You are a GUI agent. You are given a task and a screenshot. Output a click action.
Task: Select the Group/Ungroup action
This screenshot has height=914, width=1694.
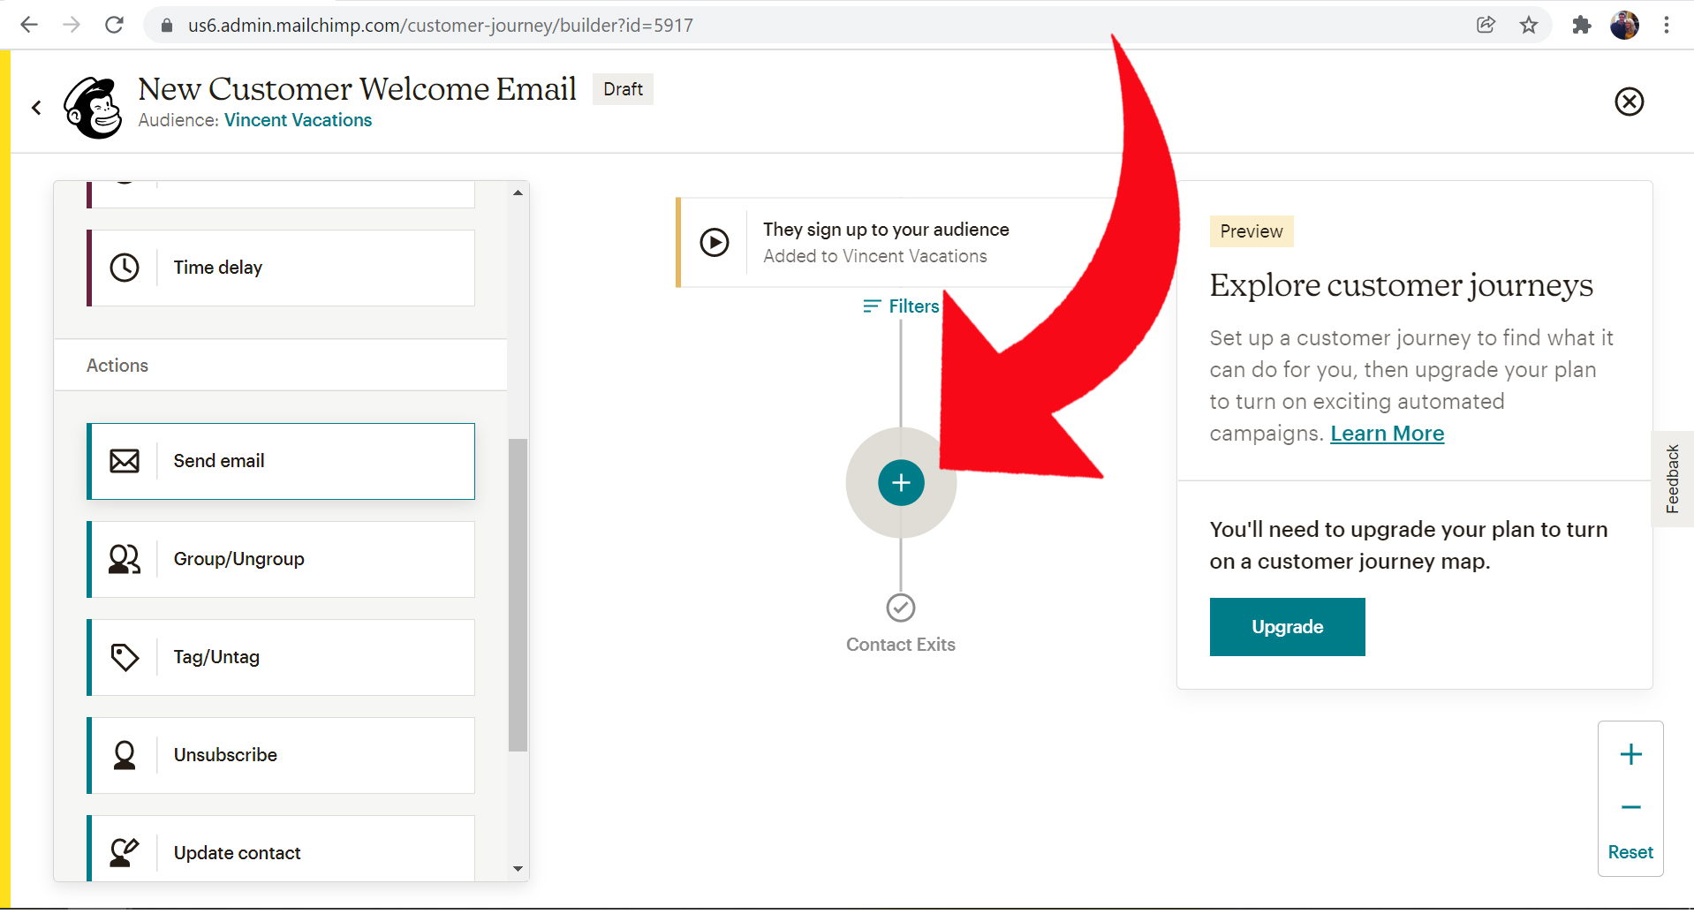(x=281, y=559)
